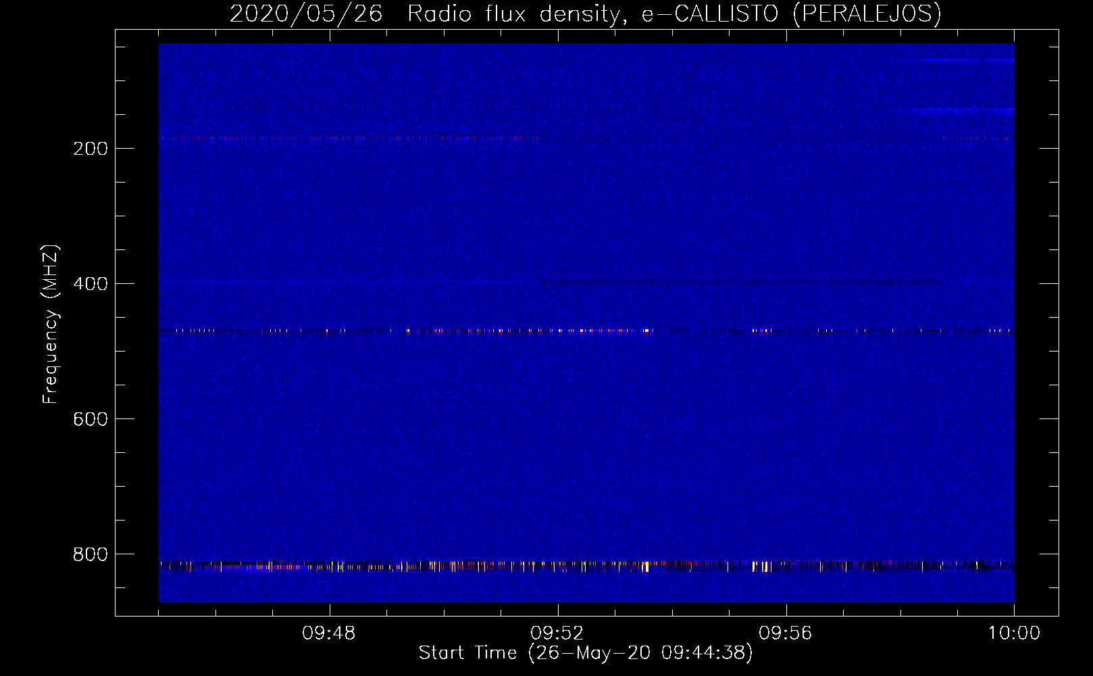This screenshot has width=1093, height=676.
Task: Click the 600 frequency tick label
Action: (x=91, y=419)
